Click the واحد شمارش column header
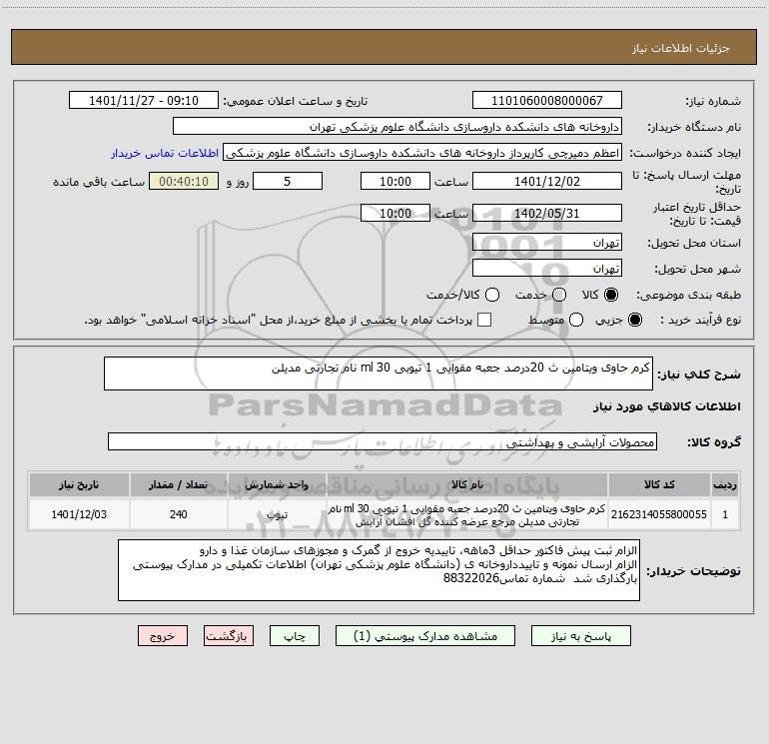This screenshot has width=769, height=744. [277, 484]
